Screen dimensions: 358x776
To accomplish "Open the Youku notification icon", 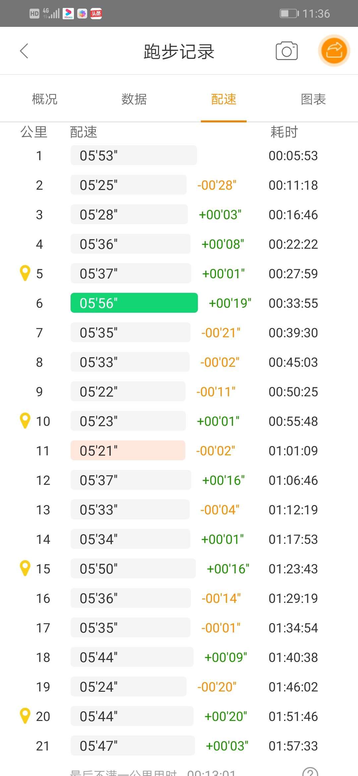I will click(x=68, y=14).
